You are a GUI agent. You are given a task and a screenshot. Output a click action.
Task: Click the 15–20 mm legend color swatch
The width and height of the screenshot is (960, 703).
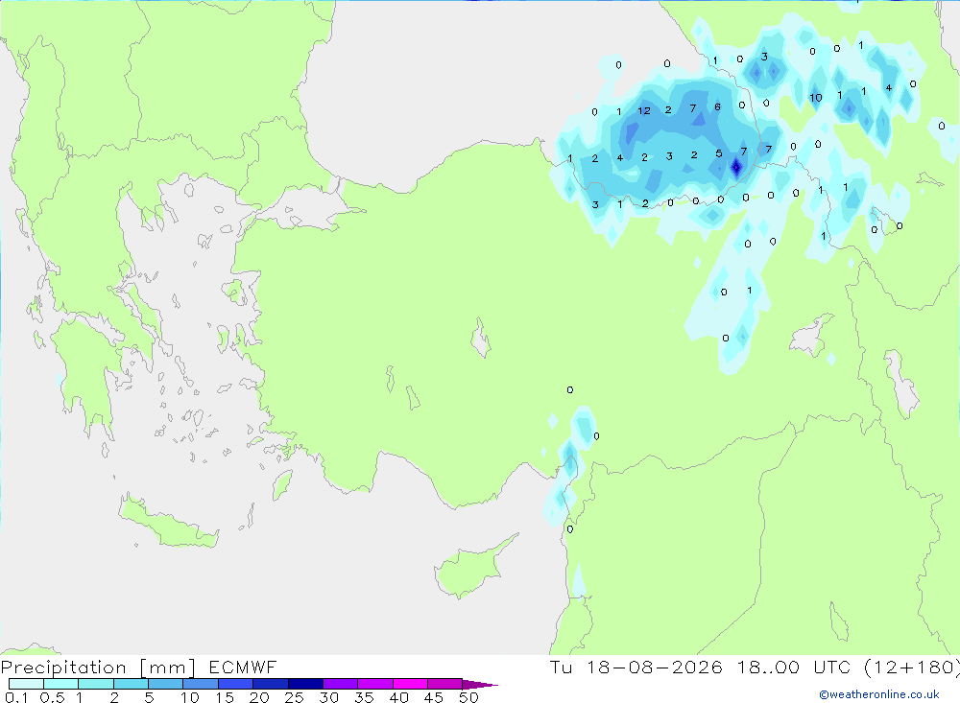[x=236, y=684]
